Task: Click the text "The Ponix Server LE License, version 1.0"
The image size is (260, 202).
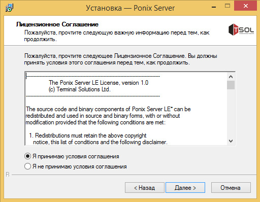Action: click(x=99, y=83)
